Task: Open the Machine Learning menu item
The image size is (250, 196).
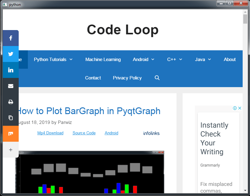Action: pyautogui.click(x=103, y=60)
